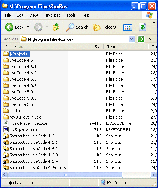
Task: Select the $ Projects folder icon
Action: coord(6,54)
